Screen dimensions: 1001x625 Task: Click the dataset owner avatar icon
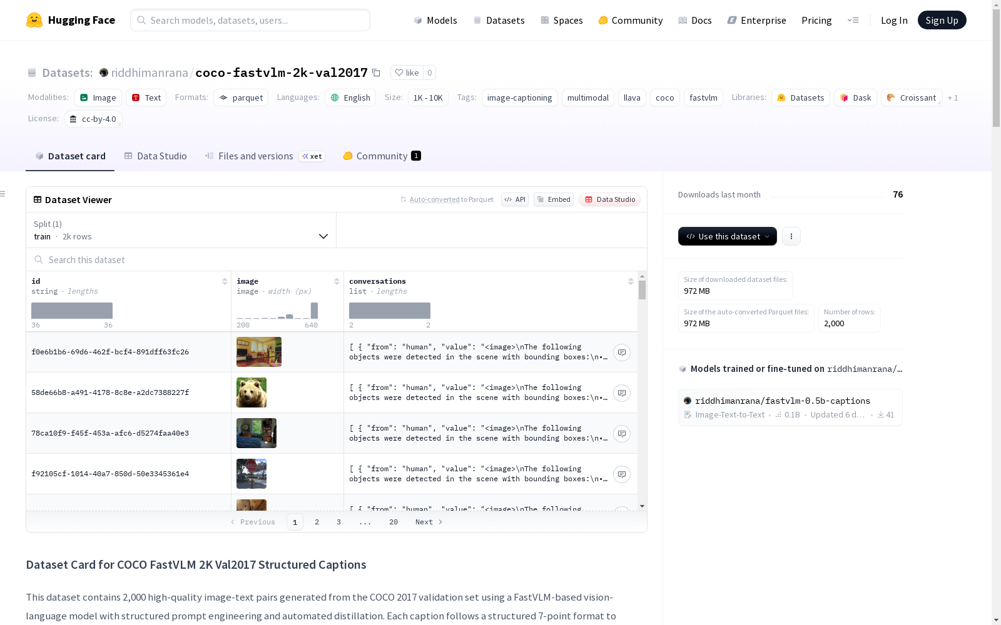click(104, 72)
